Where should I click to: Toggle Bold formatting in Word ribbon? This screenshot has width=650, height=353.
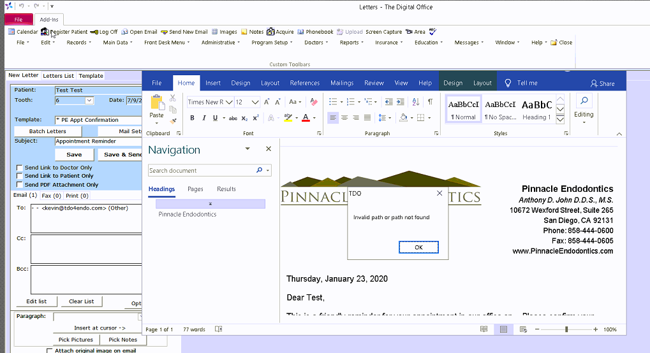pyautogui.click(x=192, y=118)
